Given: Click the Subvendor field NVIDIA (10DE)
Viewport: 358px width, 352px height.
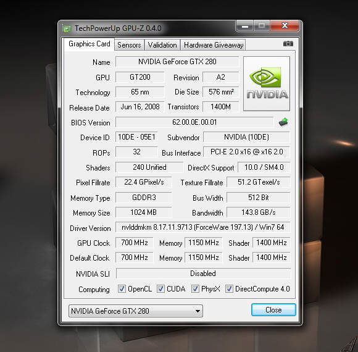Looking at the screenshot, I should tap(246, 137).
